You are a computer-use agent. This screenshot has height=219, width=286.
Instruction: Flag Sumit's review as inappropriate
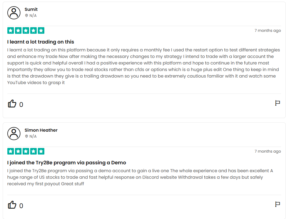click(x=277, y=103)
